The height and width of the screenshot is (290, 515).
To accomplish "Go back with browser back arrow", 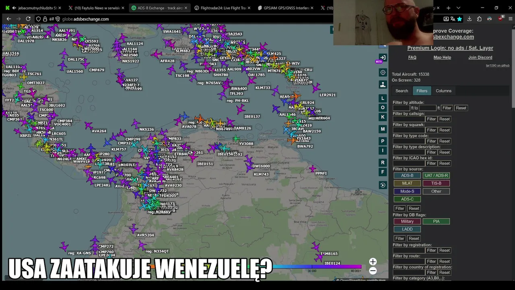I will click(x=9, y=19).
